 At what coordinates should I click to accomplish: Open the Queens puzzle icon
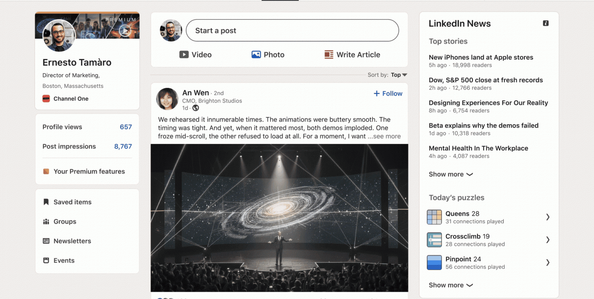[x=434, y=217]
